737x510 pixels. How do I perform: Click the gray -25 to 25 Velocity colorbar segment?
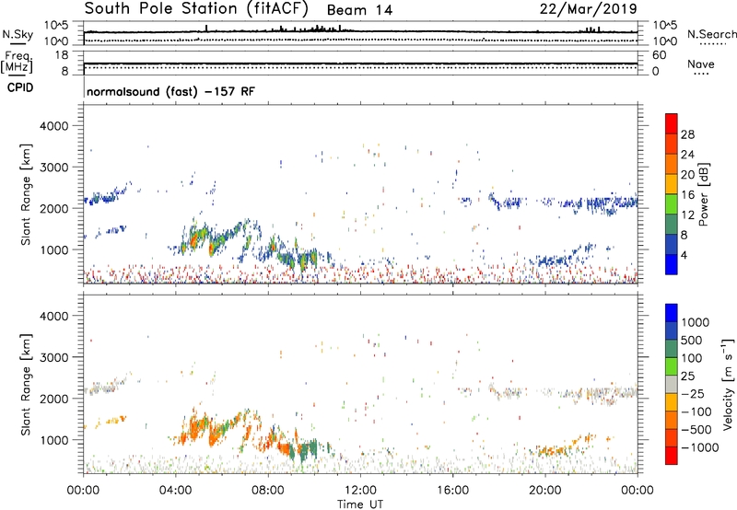(x=672, y=384)
